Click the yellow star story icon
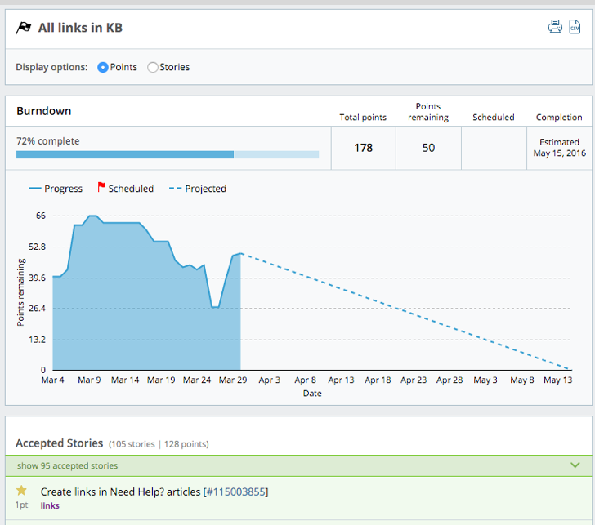This screenshot has height=525, width=595. pos(22,491)
